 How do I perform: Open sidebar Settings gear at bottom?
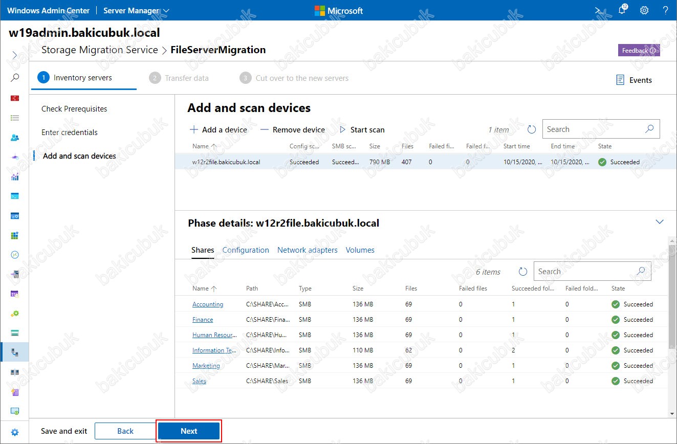(15, 432)
